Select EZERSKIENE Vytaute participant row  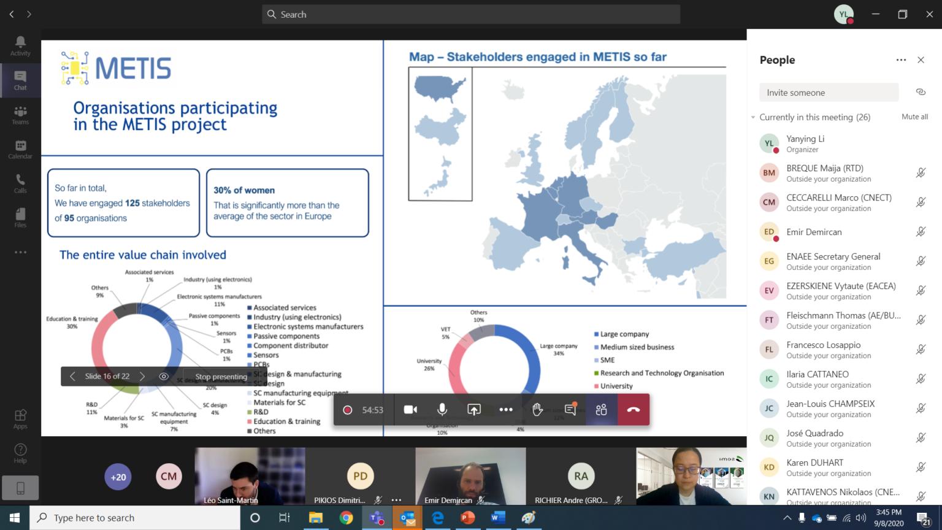tap(844, 291)
